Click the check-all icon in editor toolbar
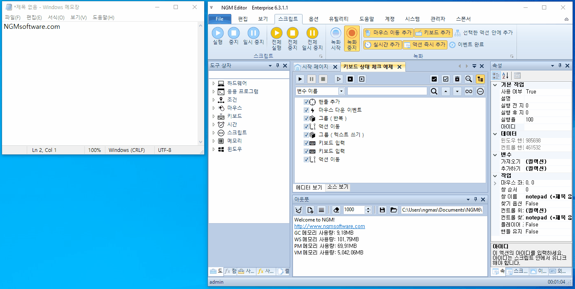The image size is (575, 289). (x=434, y=79)
